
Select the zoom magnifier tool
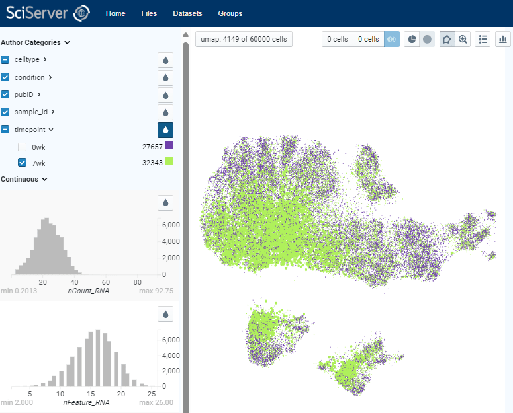click(x=463, y=39)
